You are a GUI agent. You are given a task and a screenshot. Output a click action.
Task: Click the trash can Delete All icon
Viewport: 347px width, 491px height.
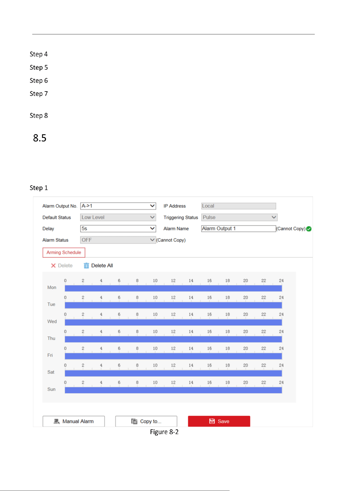coord(86,265)
